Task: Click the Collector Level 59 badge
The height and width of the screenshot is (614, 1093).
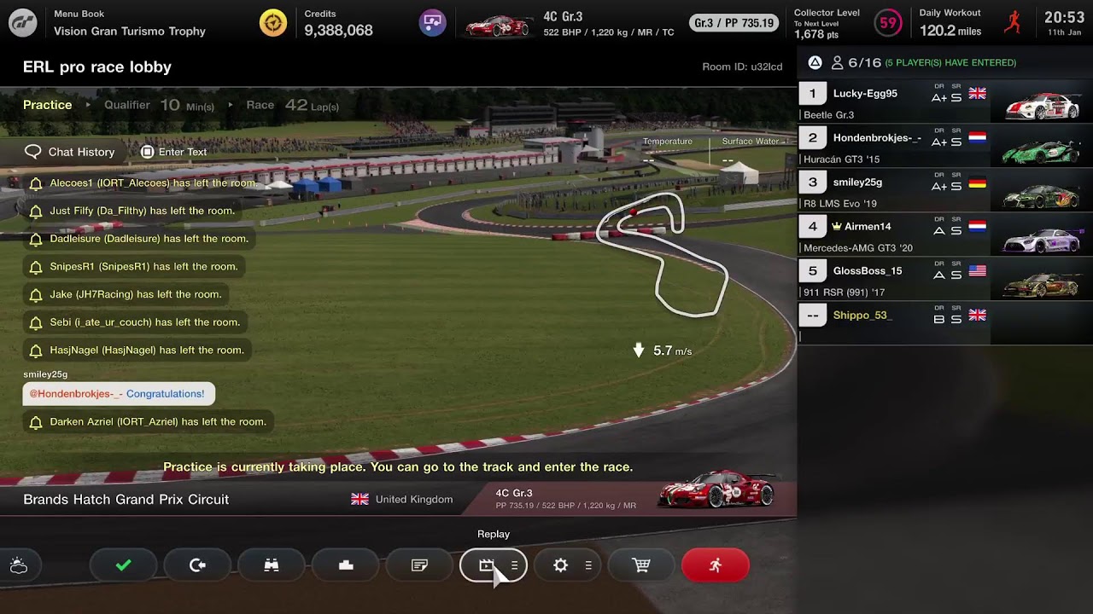Action: point(889,23)
